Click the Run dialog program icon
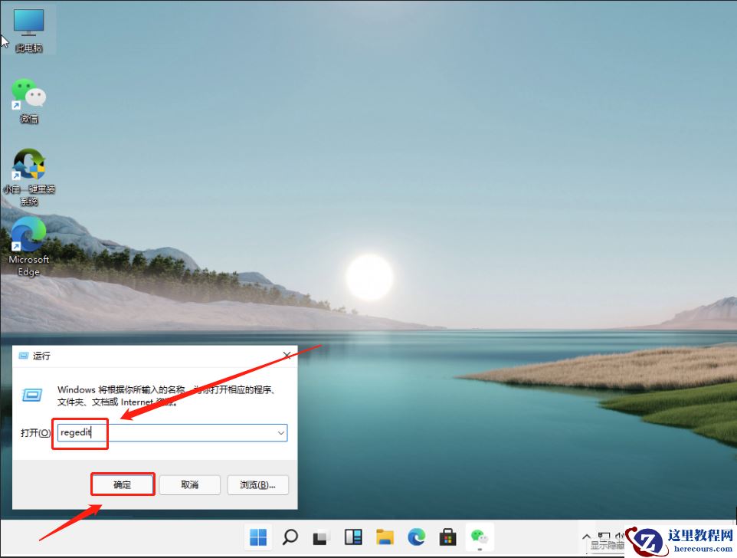The image size is (737, 558). click(x=33, y=396)
